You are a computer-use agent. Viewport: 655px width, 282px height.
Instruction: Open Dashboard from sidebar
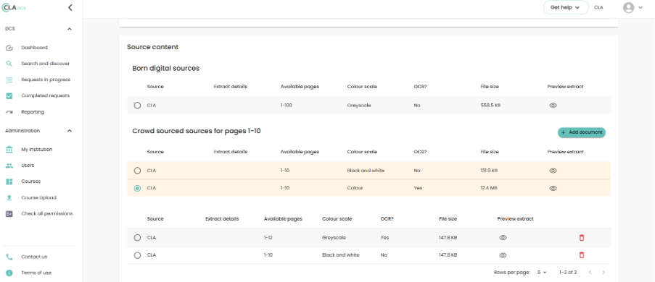click(x=35, y=48)
